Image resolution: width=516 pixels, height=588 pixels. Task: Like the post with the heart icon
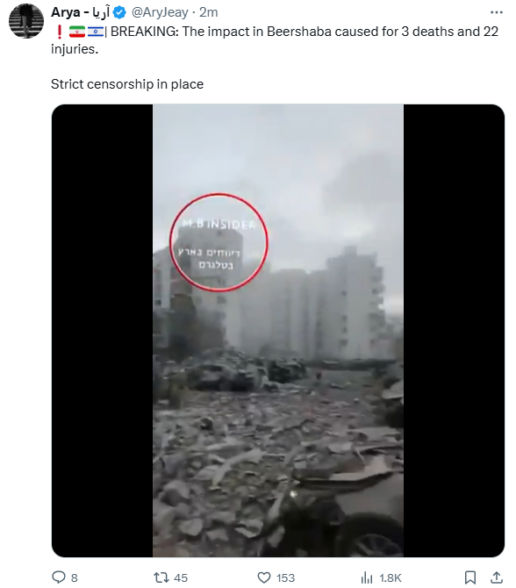pos(264,577)
